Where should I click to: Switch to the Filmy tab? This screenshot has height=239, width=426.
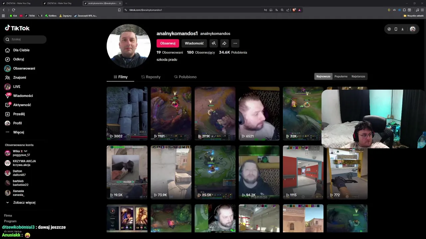120,77
